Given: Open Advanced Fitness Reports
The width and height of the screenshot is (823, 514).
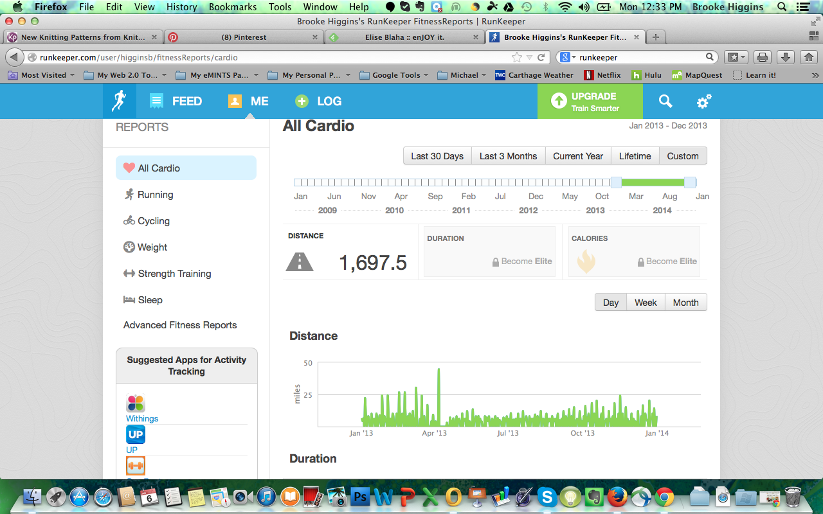Looking at the screenshot, I should (x=180, y=325).
